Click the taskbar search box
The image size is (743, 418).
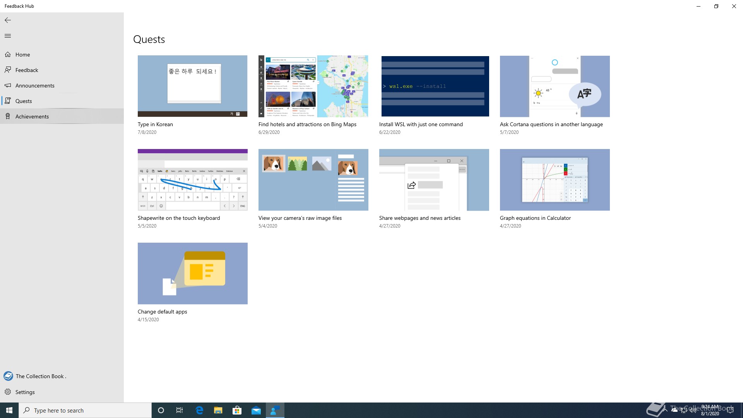pyautogui.click(x=85, y=410)
